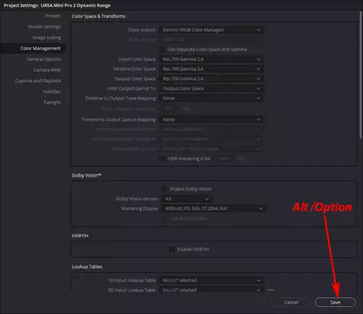Click the HDR10+ section heading
This screenshot has height=314, width=363.
click(x=80, y=235)
